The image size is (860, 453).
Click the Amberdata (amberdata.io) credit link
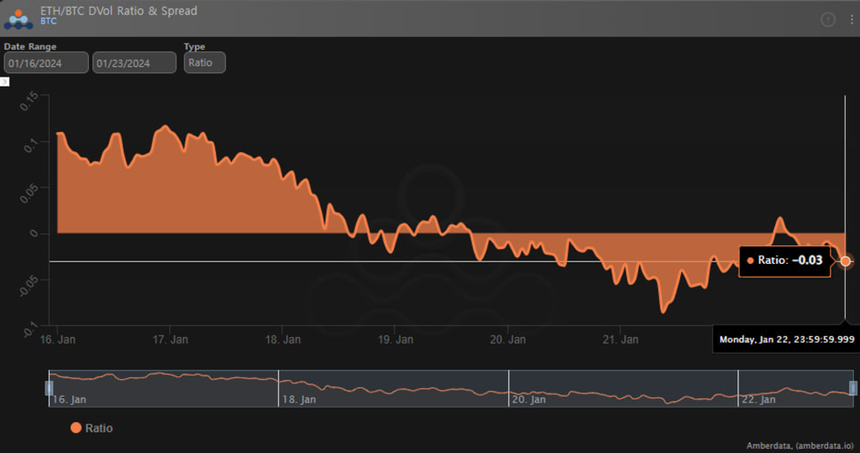coord(799,445)
